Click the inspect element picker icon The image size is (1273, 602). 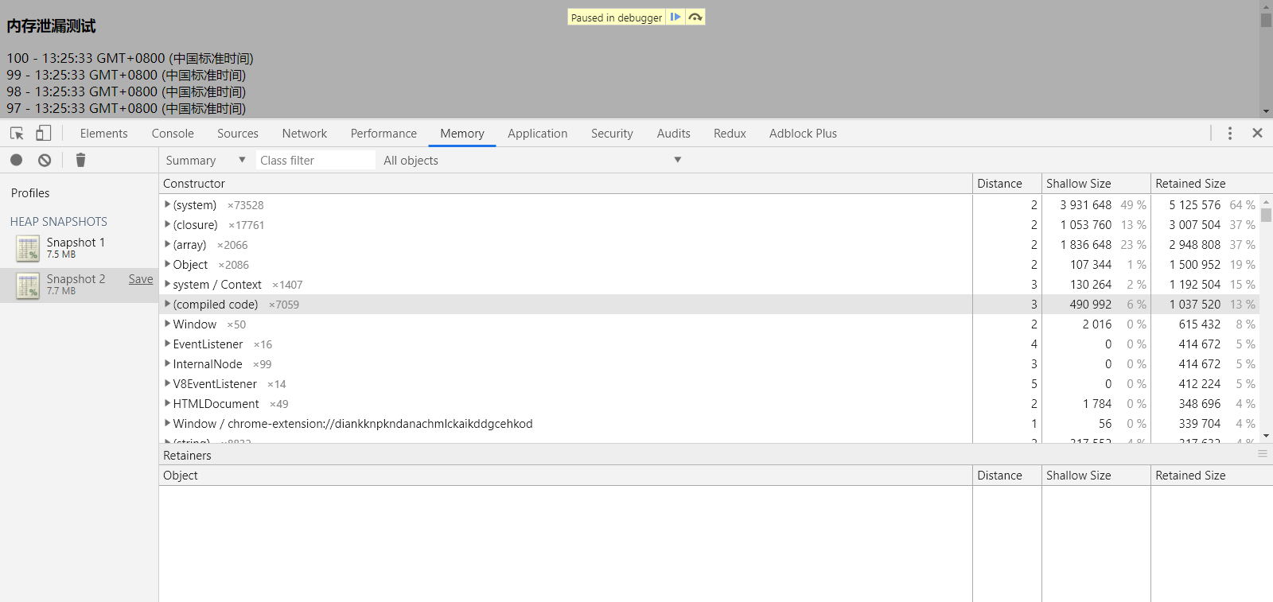tap(17, 134)
